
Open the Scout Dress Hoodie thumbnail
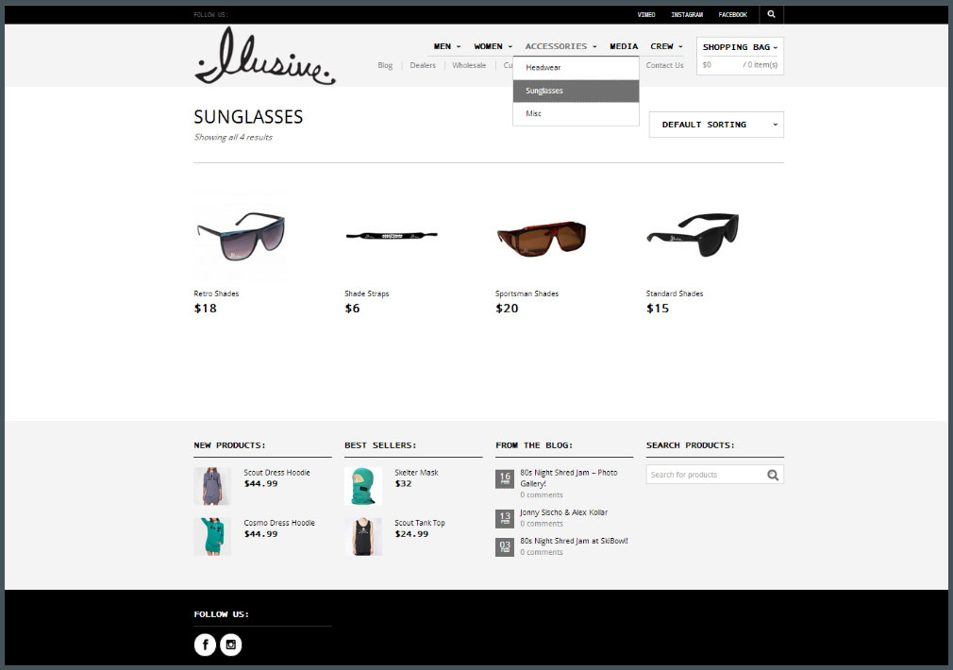[212, 486]
